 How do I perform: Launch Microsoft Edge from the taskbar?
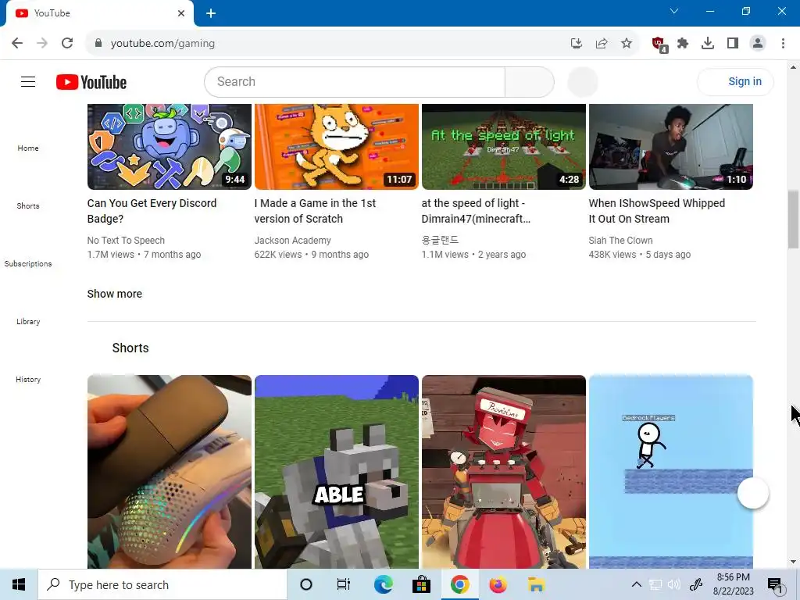(x=383, y=584)
